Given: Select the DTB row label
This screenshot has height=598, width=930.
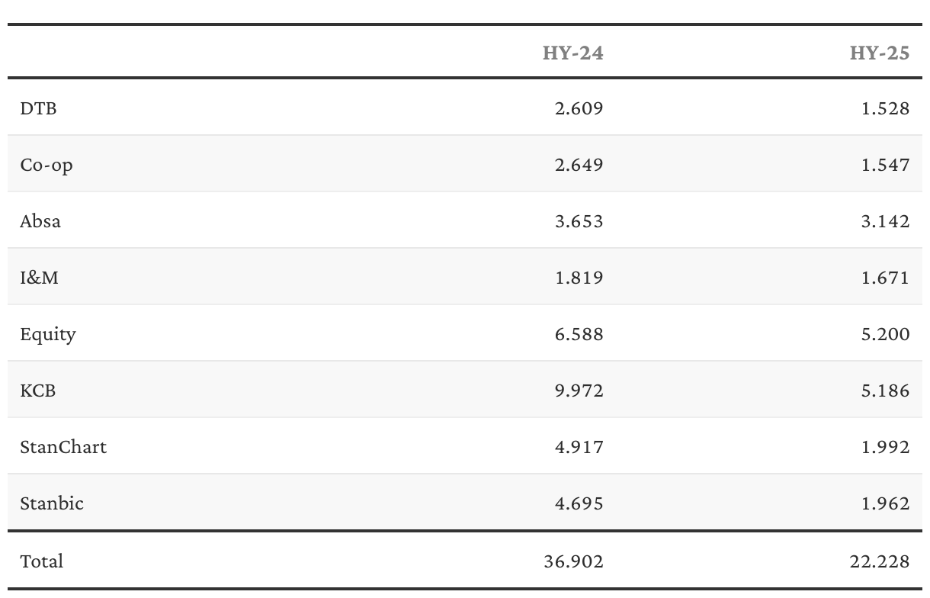Looking at the screenshot, I should click(38, 108).
